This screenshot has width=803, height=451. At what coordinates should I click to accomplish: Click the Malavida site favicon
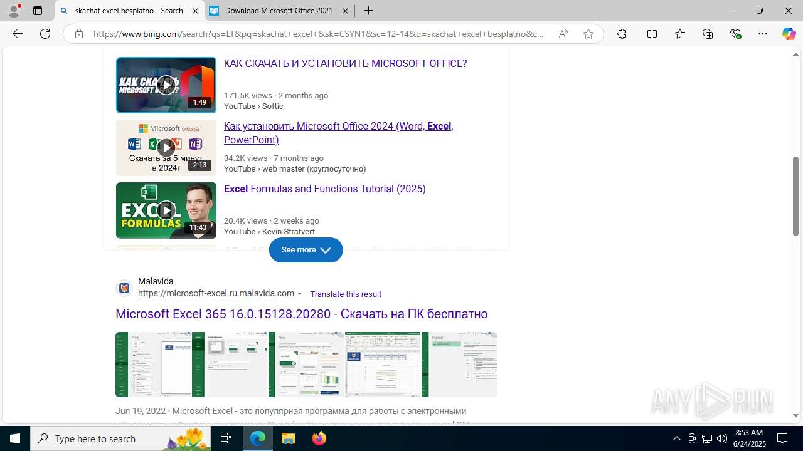(x=124, y=288)
